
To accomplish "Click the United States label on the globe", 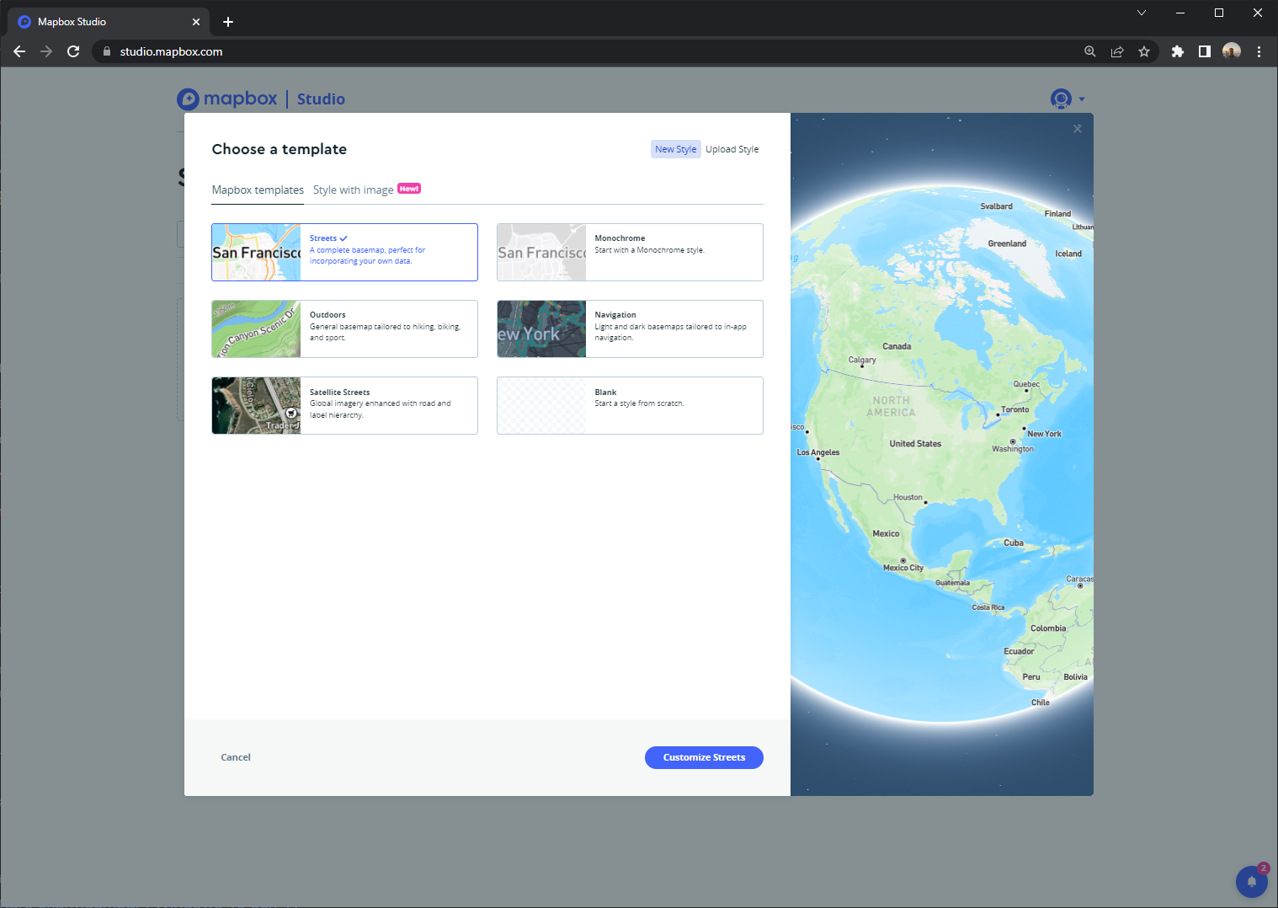I will tap(915, 443).
